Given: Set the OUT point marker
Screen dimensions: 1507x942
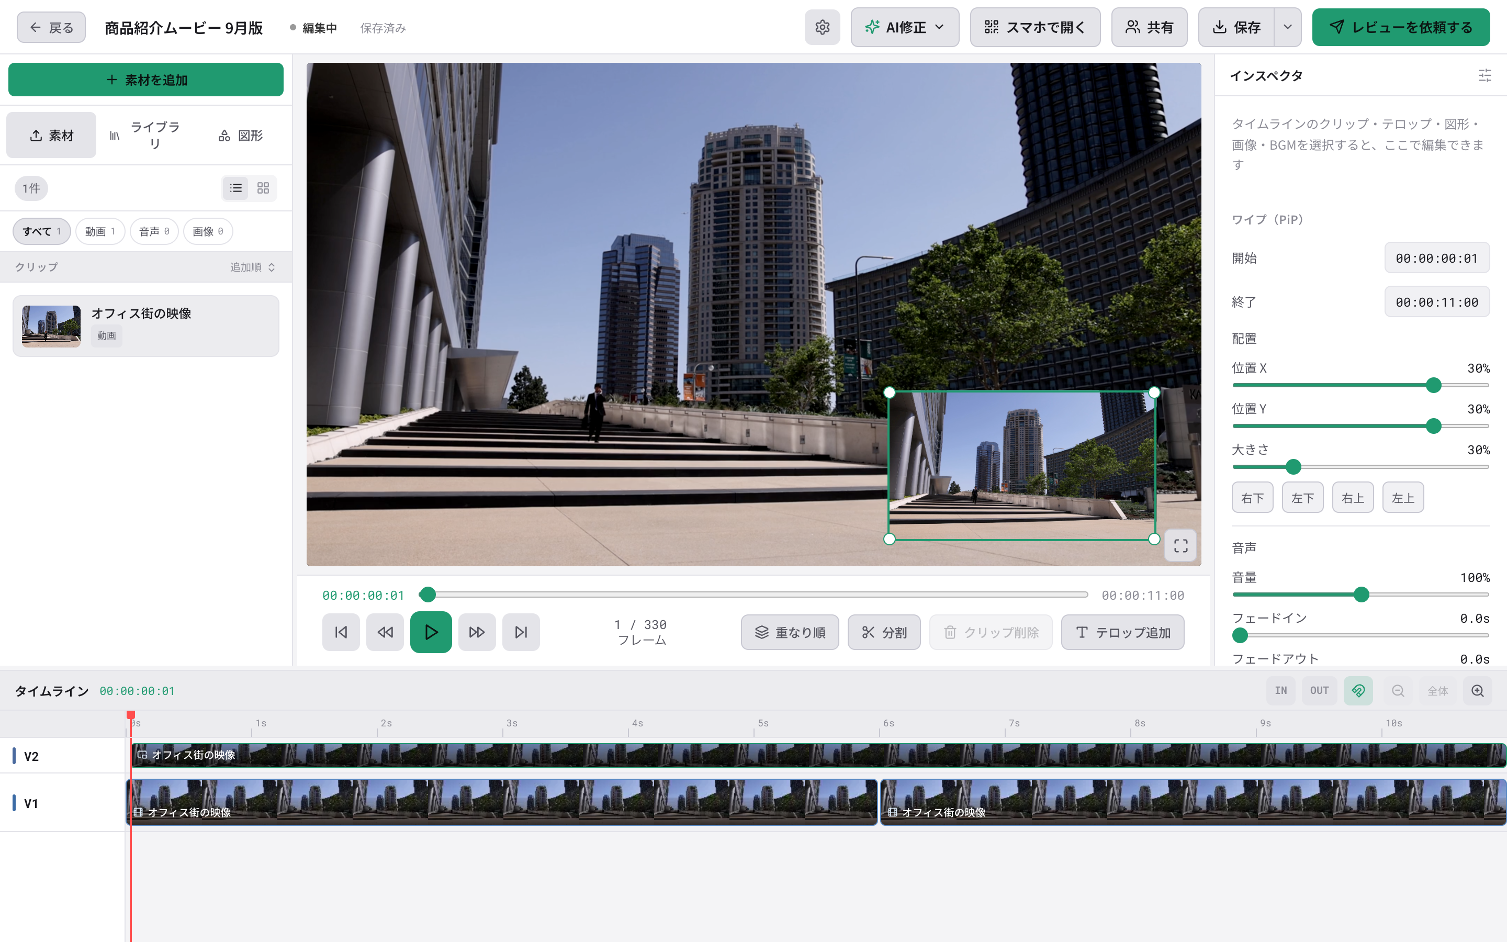Looking at the screenshot, I should 1320,691.
